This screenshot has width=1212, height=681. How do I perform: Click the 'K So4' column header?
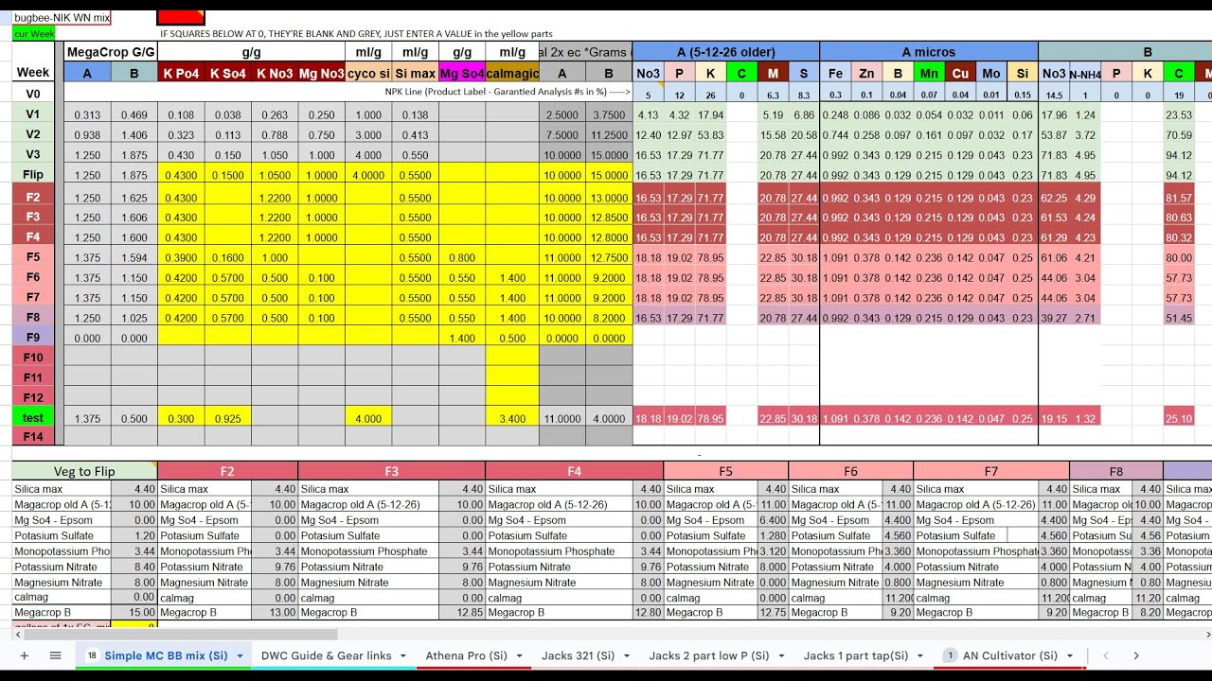(x=227, y=73)
